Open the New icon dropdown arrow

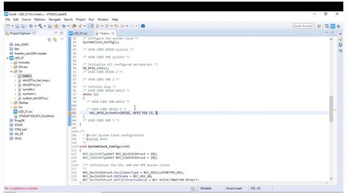pos(12,26)
